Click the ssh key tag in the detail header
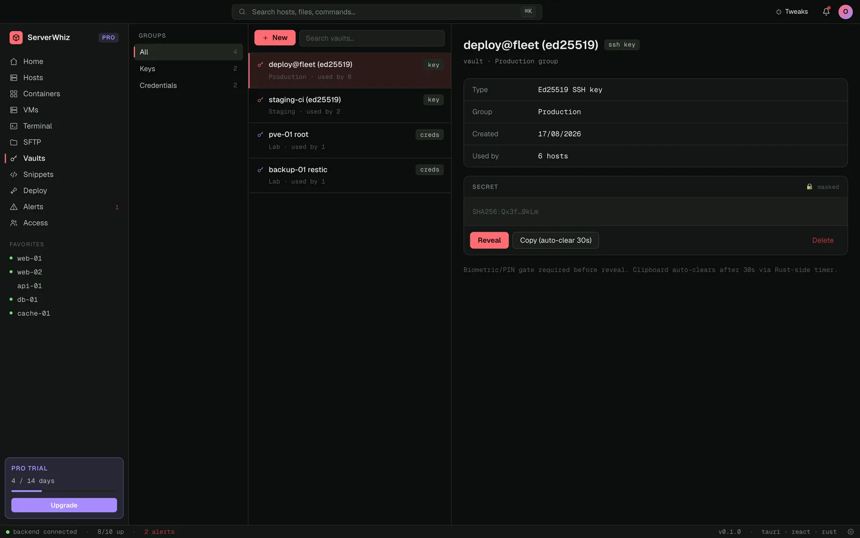Image resolution: width=860 pixels, height=538 pixels. point(622,45)
